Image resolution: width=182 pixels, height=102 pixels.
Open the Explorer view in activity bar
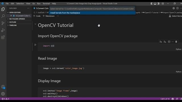(x=3, y=9)
